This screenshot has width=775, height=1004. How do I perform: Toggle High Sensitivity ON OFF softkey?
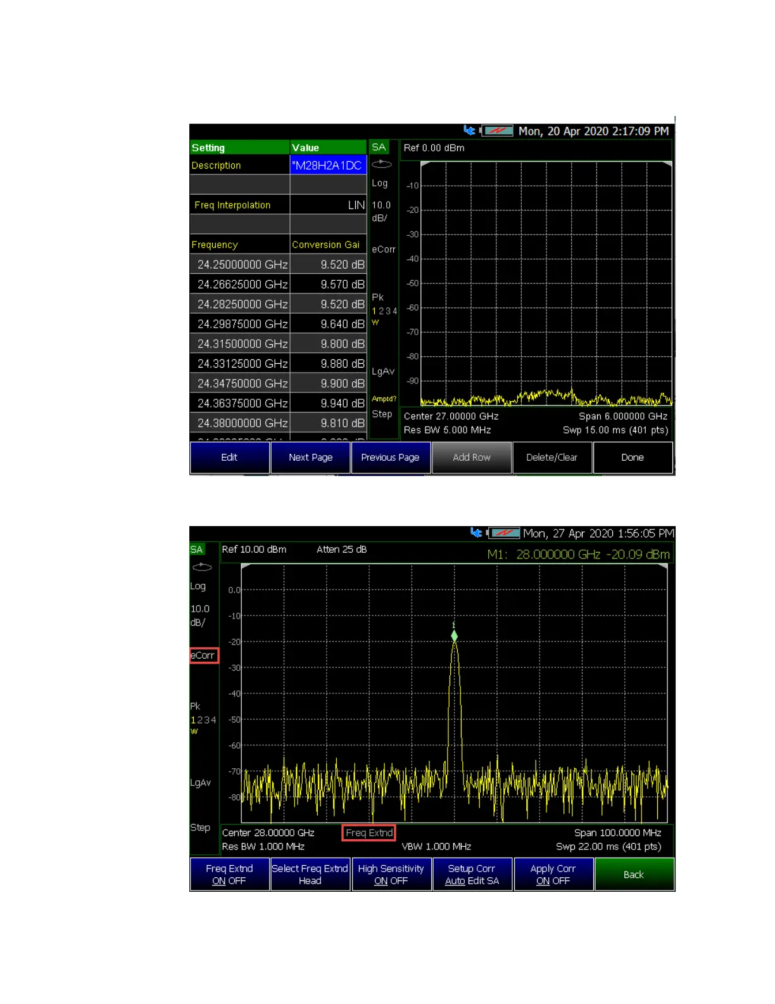(391, 874)
